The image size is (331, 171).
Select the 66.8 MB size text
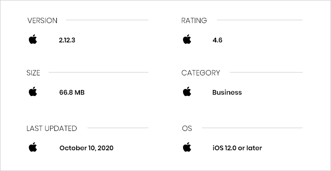coord(72,92)
